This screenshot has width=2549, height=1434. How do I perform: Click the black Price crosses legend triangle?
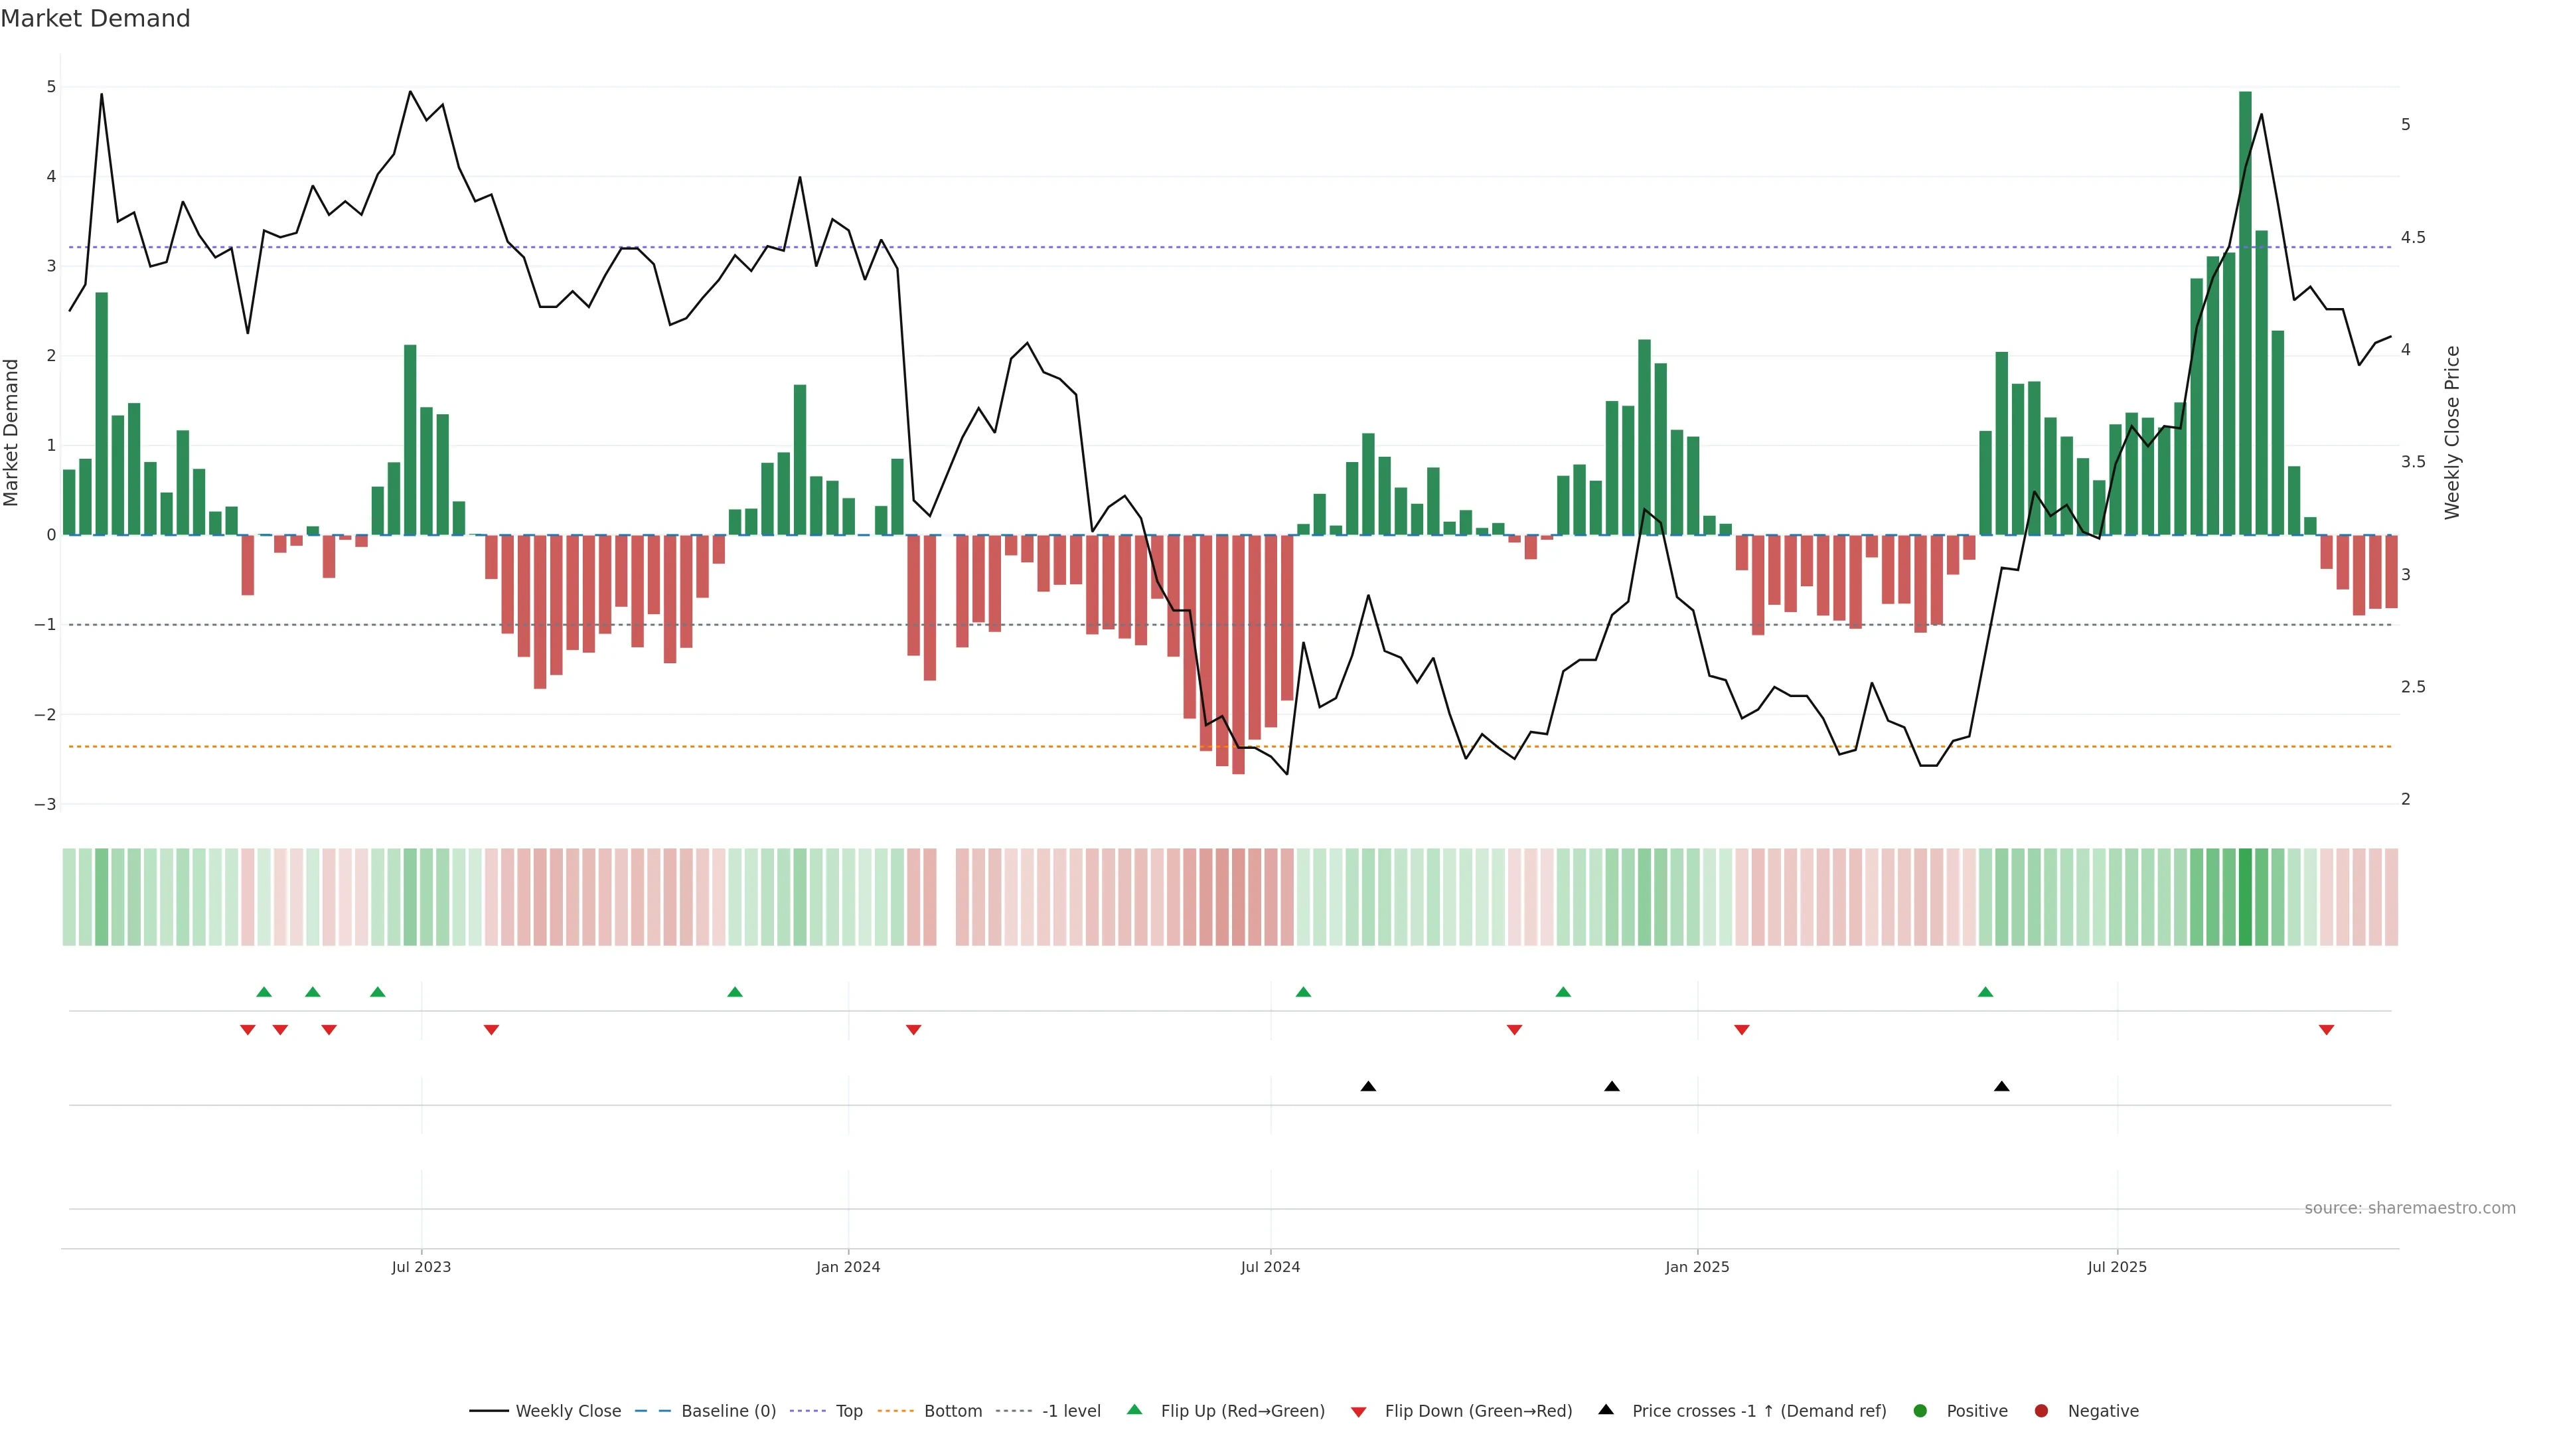(x=1606, y=1410)
